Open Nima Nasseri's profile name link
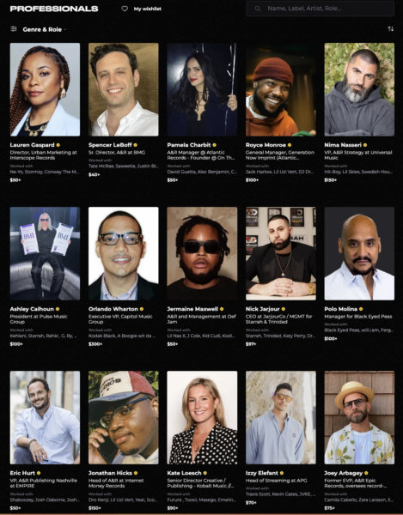 (x=343, y=145)
